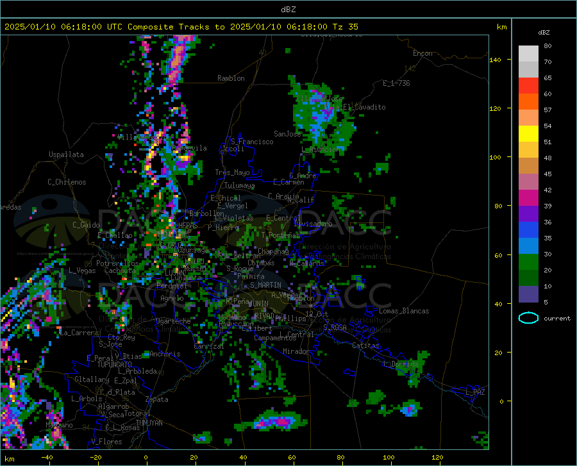Click the amber 51 dBZ color swatch
Screen dimensions: 577x466
click(528, 150)
